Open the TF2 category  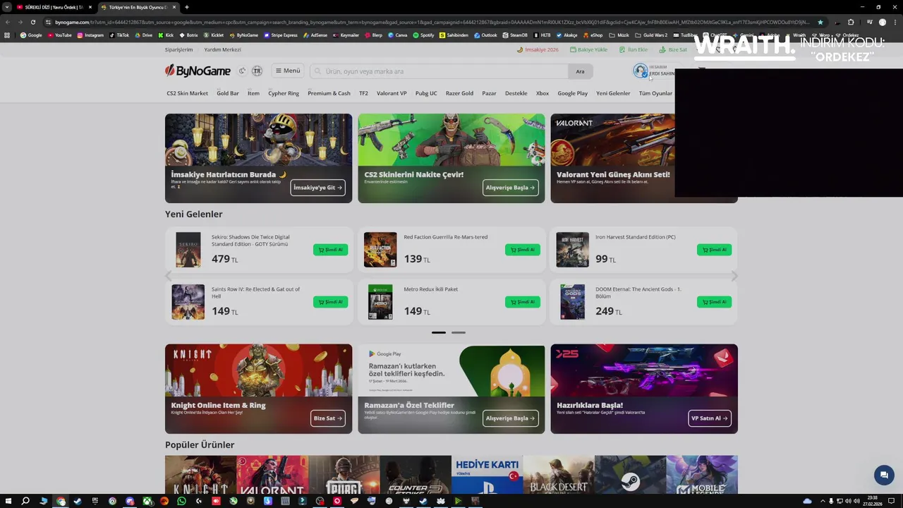point(363,93)
